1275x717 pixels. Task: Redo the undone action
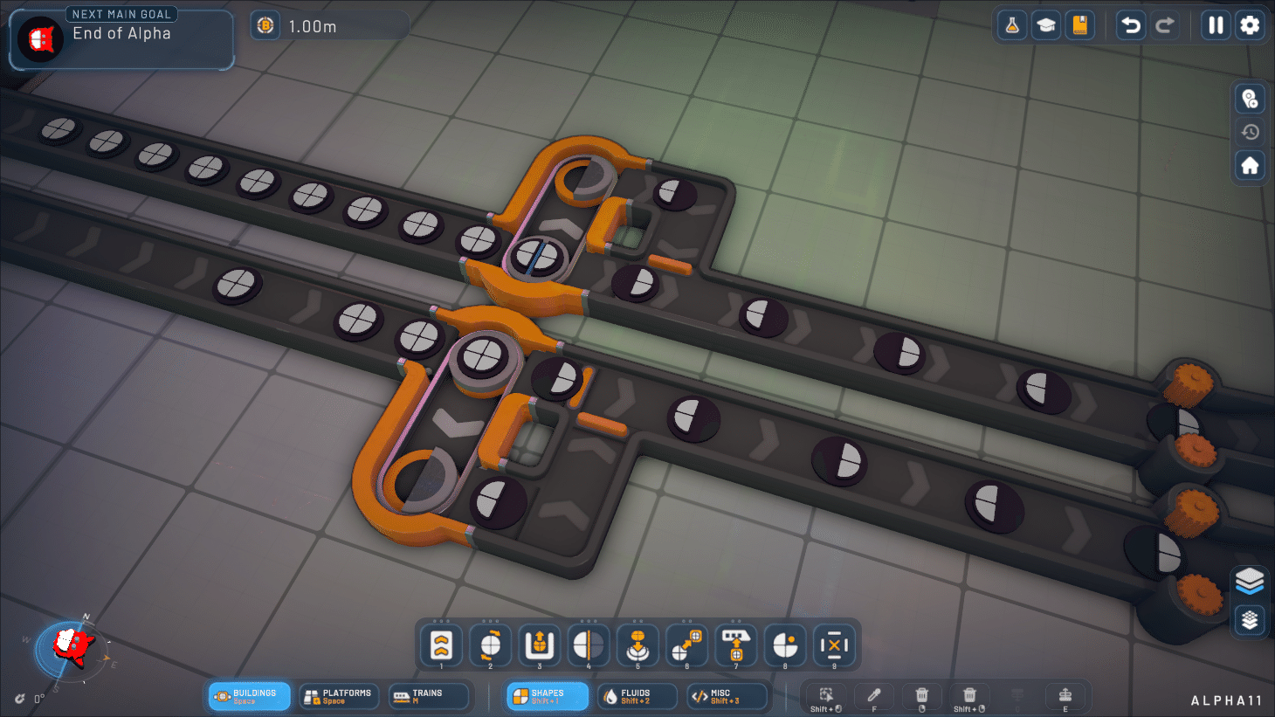1165,25
